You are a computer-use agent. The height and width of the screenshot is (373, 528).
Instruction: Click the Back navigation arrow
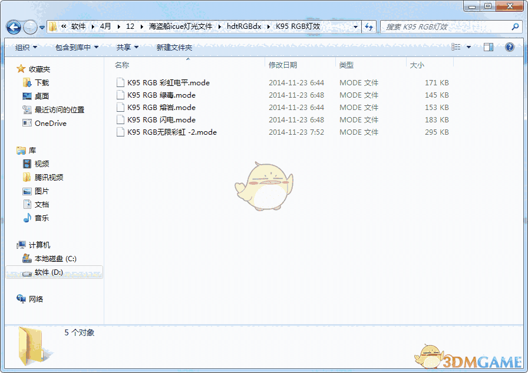click(13, 27)
